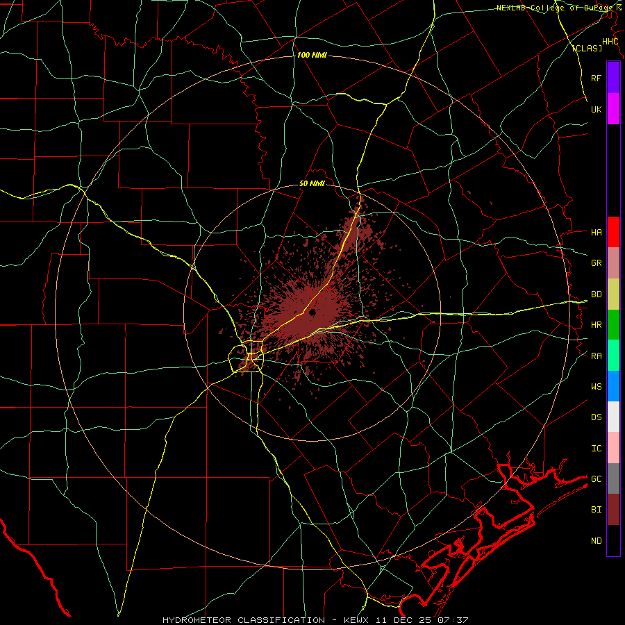Select the "IC" legend label
This screenshot has height=625, width=625.
pyautogui.click(x=596, y=448)
